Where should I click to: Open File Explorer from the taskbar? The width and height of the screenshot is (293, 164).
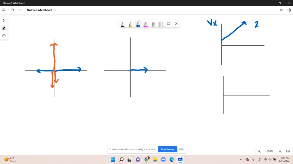(x=155, y=159)
